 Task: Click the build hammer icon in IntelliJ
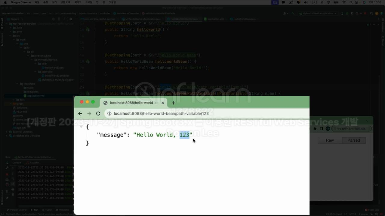coord(293,13)
